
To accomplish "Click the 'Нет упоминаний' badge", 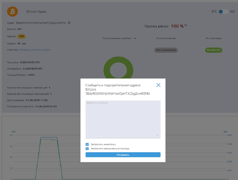I will 166,50.
